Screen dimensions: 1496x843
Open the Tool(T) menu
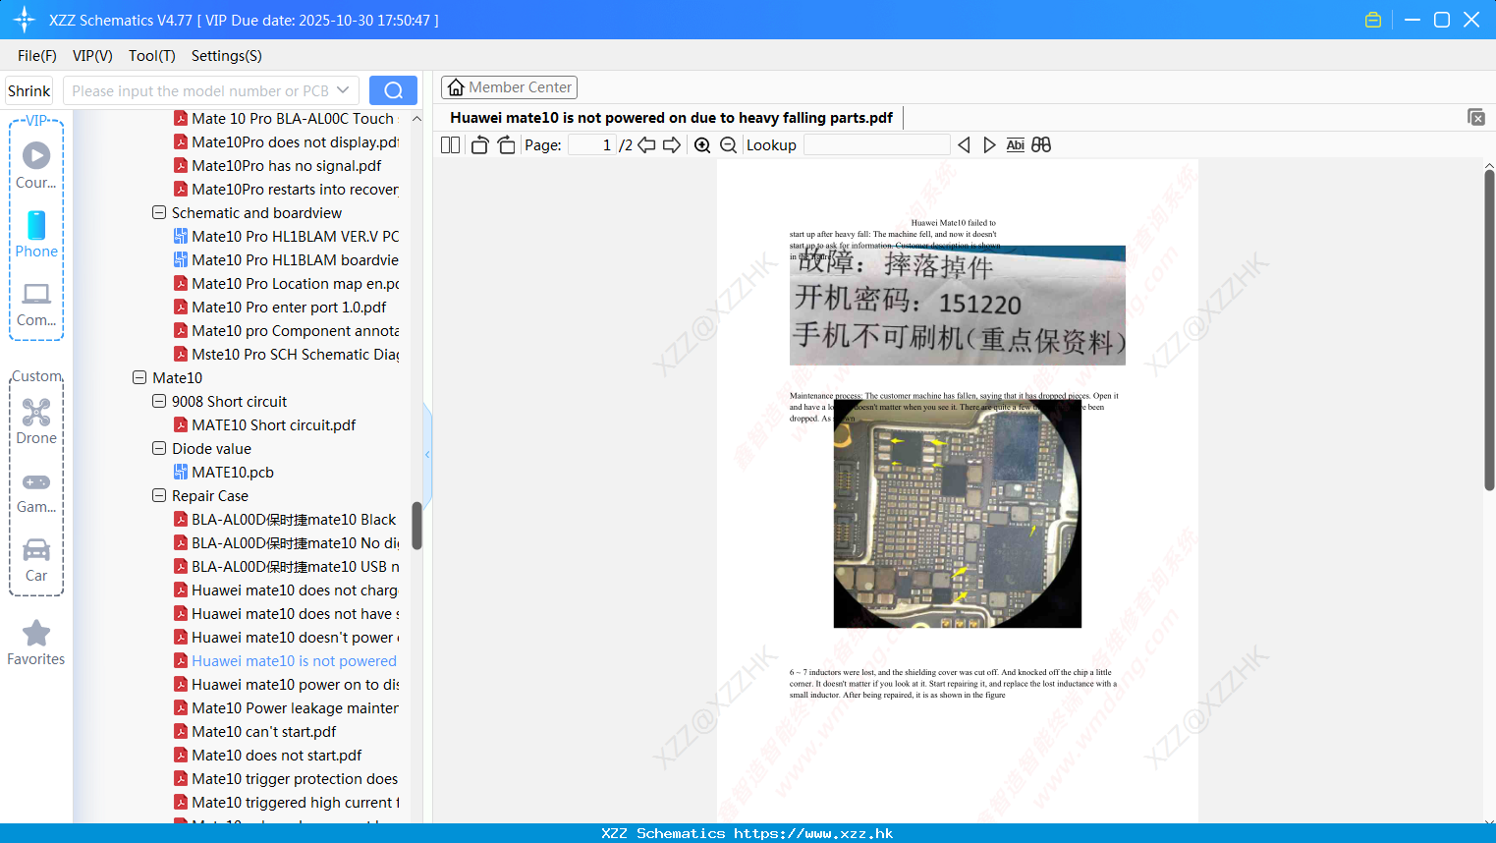point(152,56)
